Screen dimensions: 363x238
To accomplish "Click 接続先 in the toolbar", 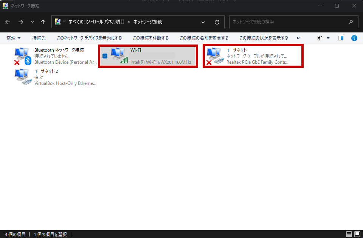I will tap(39, 38).
